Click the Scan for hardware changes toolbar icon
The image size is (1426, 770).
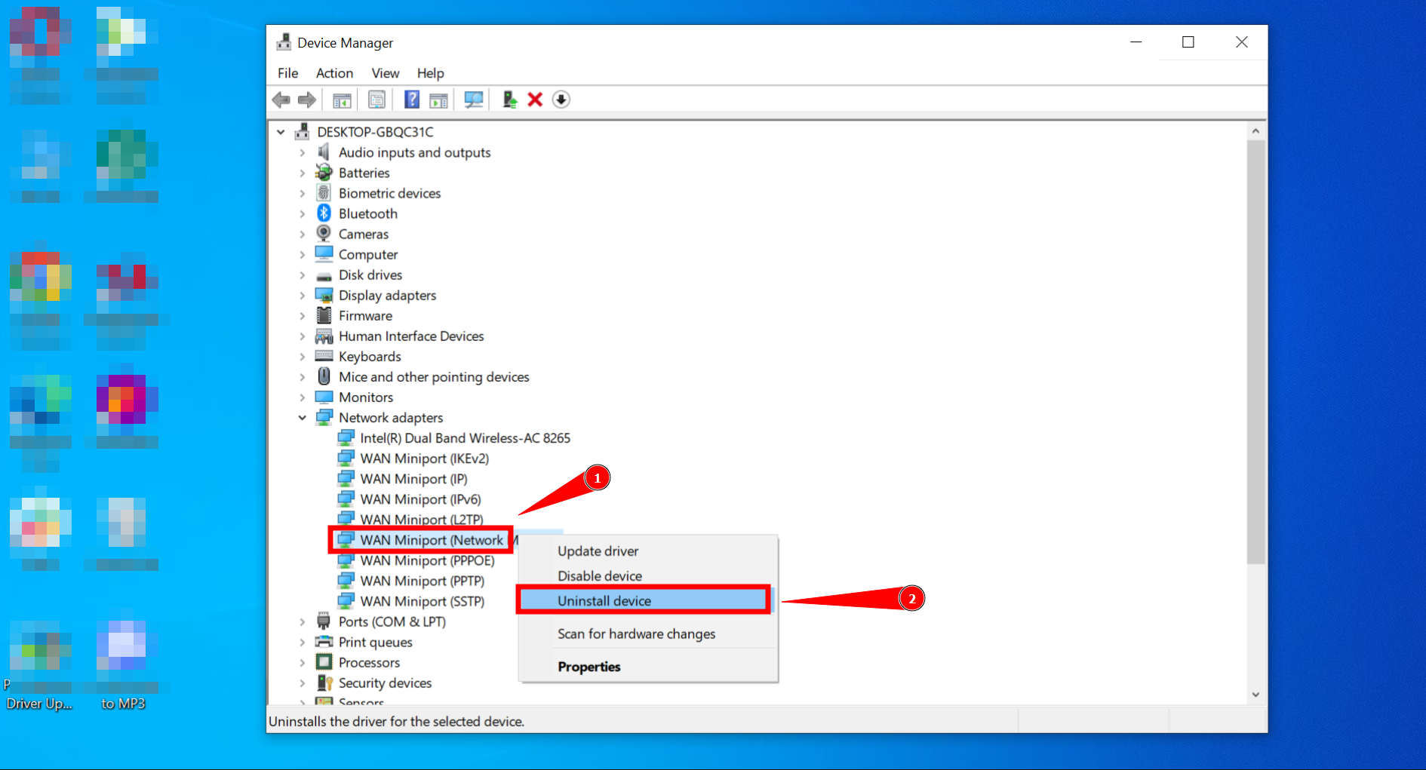(473, 99)
